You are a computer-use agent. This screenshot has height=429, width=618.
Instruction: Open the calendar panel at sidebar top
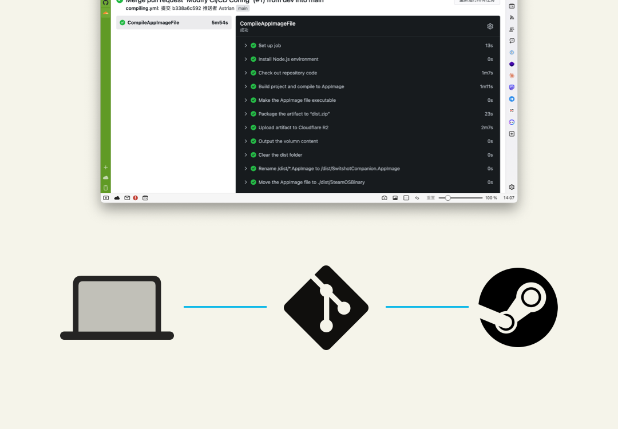[512, 6]
